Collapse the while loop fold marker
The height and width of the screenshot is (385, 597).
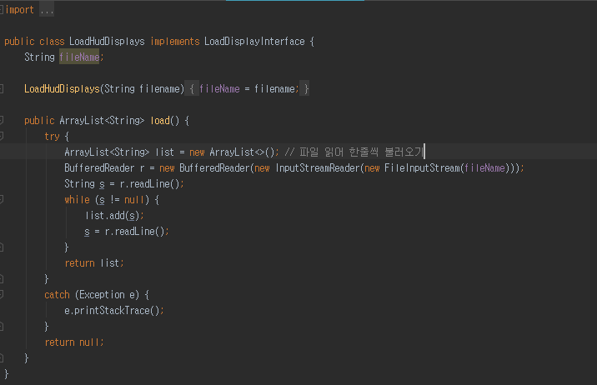pos(2,199)
